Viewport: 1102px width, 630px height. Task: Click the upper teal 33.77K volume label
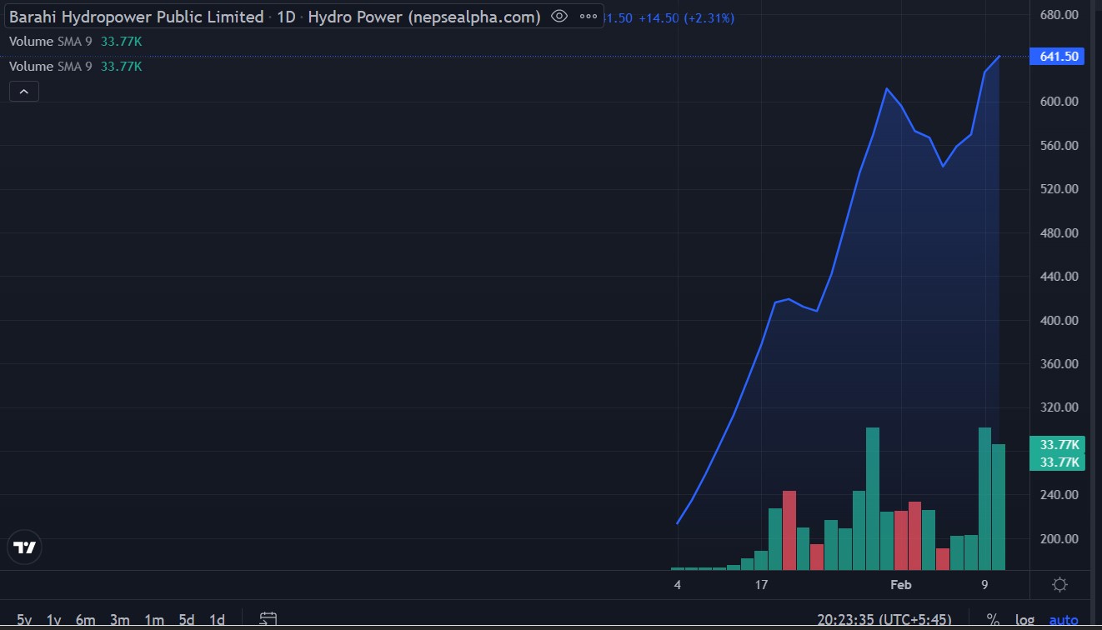pos(1057,445)
